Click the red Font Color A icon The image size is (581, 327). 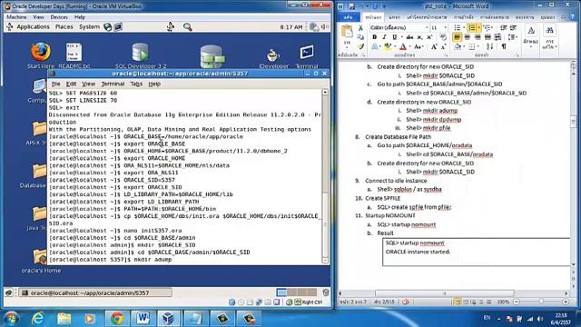[403, 46]
